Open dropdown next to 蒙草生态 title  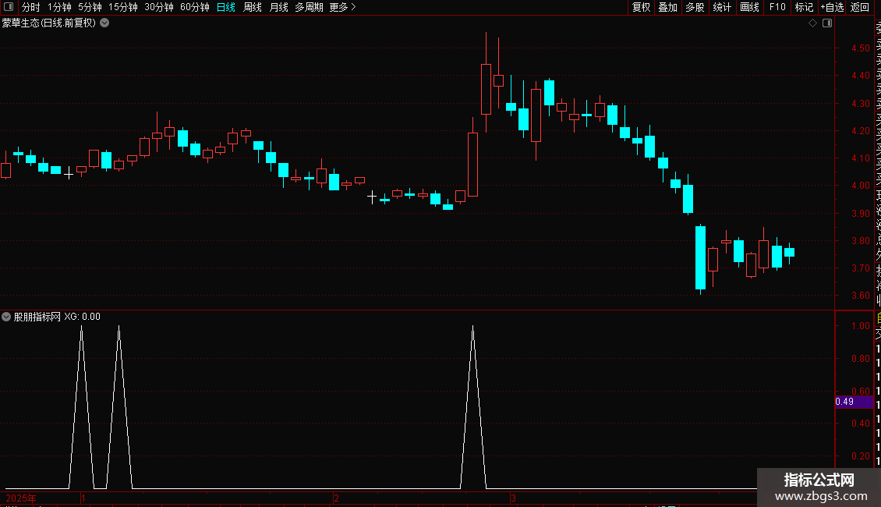click(104, 23)
